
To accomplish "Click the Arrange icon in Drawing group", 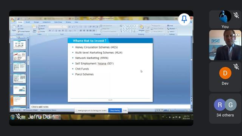I will pyautogui.click(x=141, y=28).
